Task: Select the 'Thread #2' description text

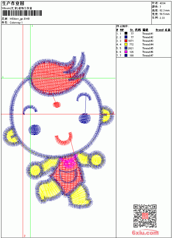Action: 148,37
